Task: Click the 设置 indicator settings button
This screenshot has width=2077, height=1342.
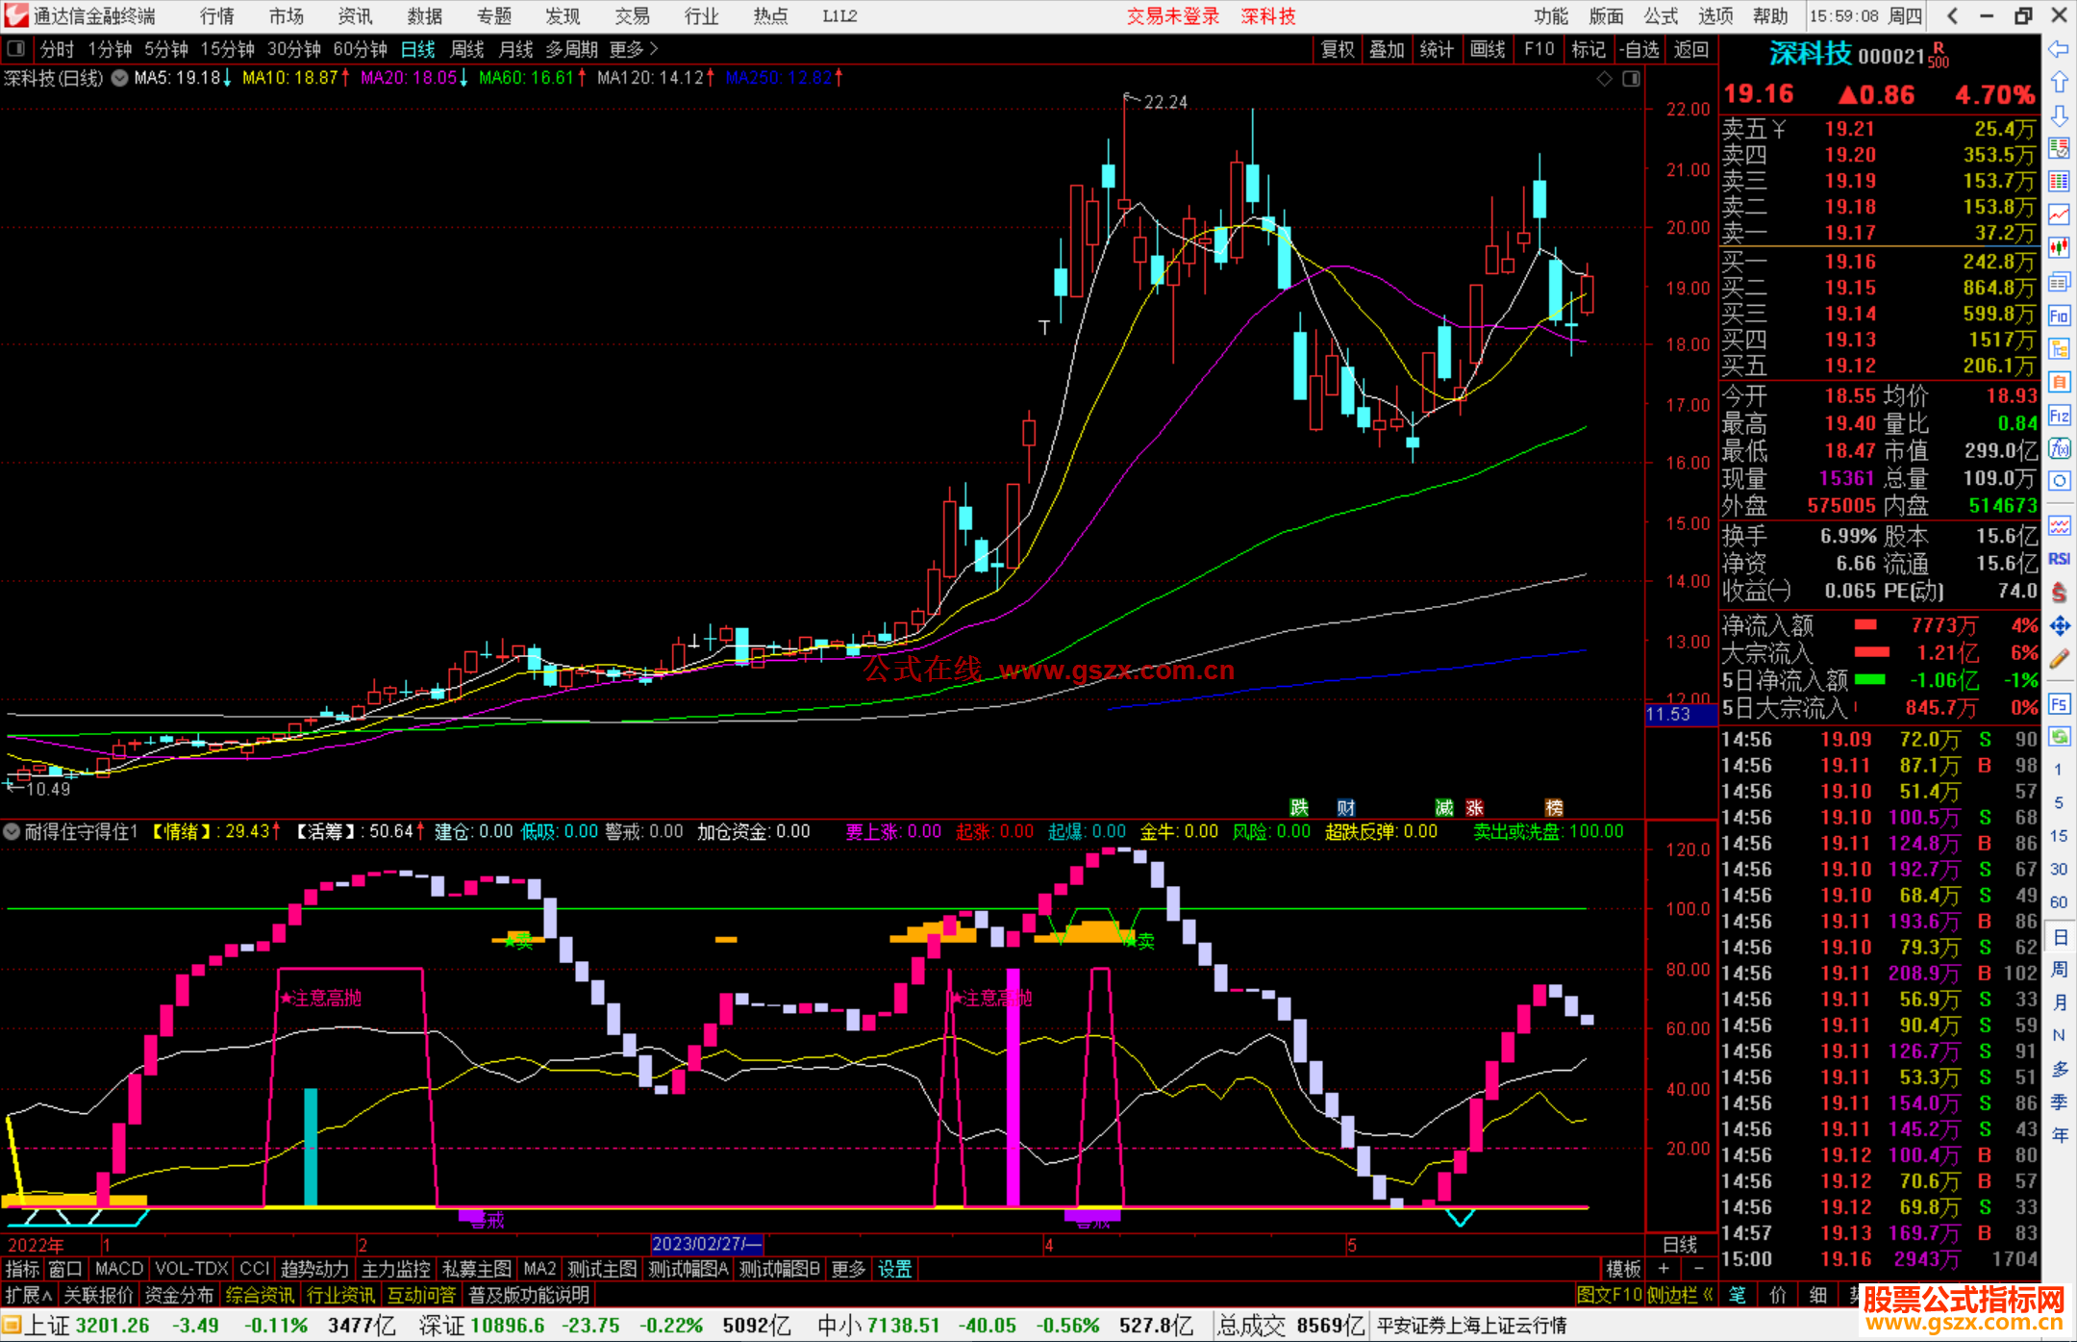Action: point(894,1269)
